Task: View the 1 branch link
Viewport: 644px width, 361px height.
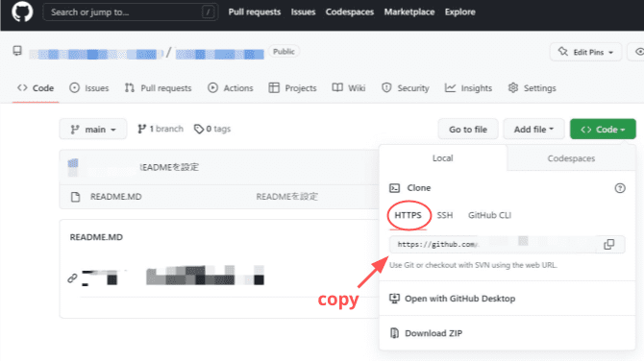Action: (161, 129)
